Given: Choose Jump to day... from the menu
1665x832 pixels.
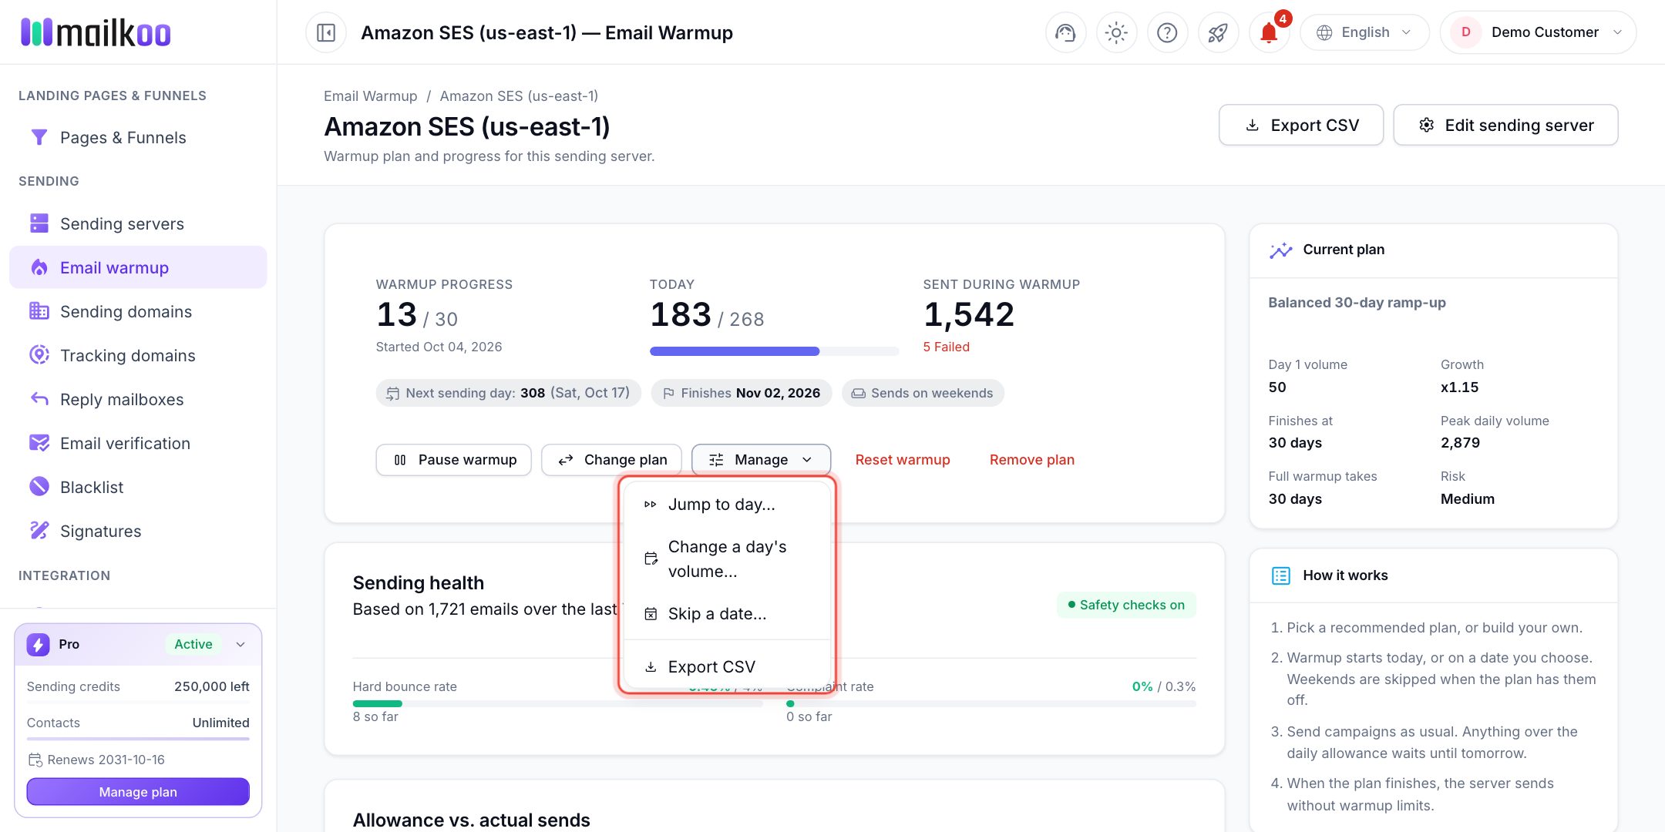Looking at the screenshot, I should point(727,505).
